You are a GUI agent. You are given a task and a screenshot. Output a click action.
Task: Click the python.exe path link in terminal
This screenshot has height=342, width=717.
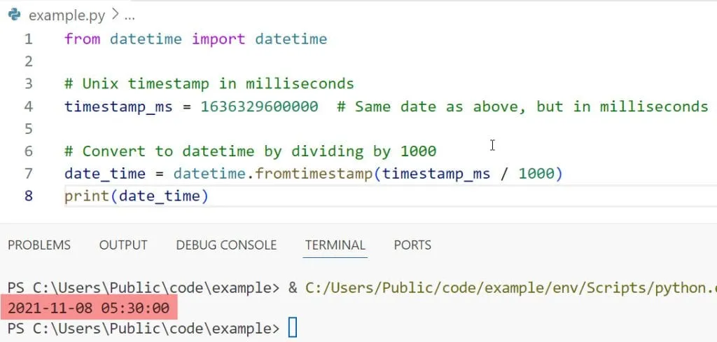point(511,287)
